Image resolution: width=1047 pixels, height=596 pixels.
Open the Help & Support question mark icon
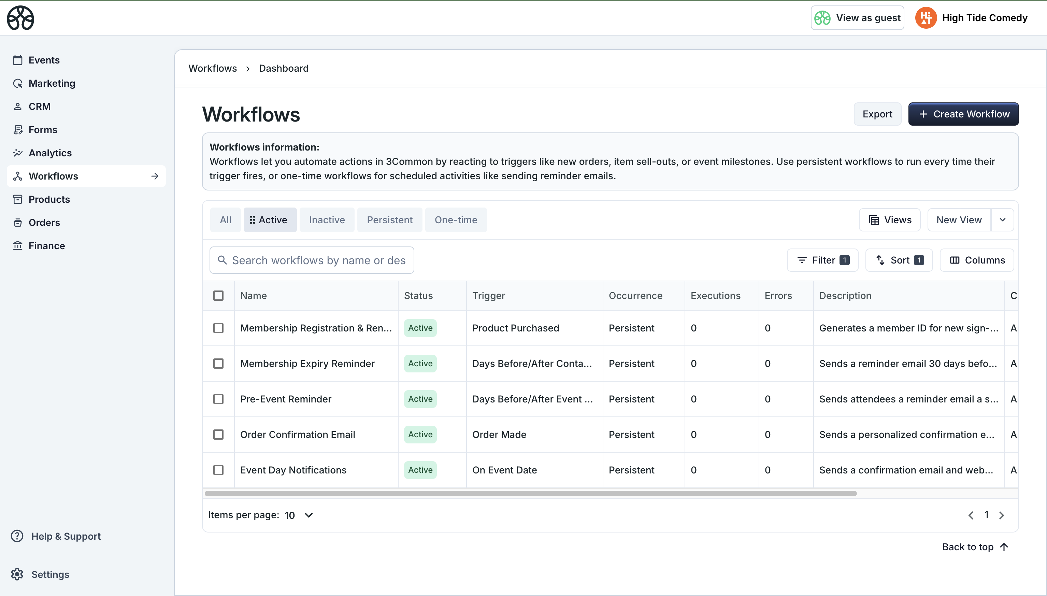coord(17,536)
